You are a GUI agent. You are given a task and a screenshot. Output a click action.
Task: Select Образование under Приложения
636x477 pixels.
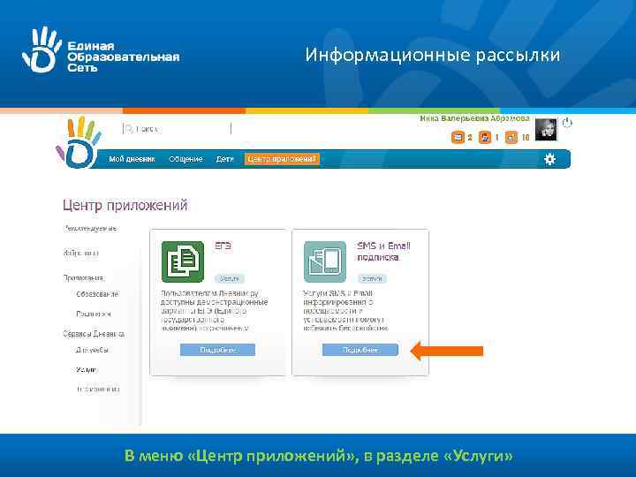point(97,294)
